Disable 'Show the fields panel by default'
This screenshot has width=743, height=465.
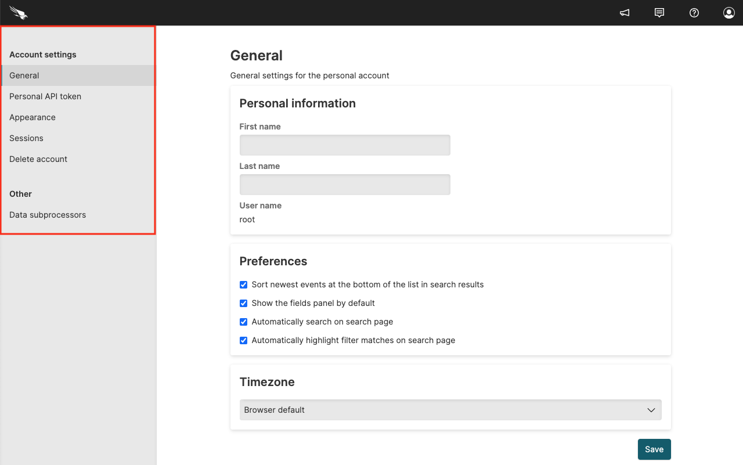(243, 303)
